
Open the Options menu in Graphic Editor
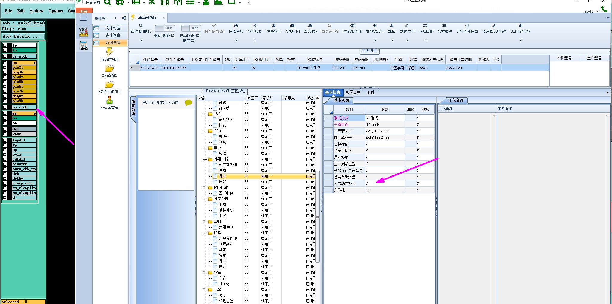coord(56,11)
